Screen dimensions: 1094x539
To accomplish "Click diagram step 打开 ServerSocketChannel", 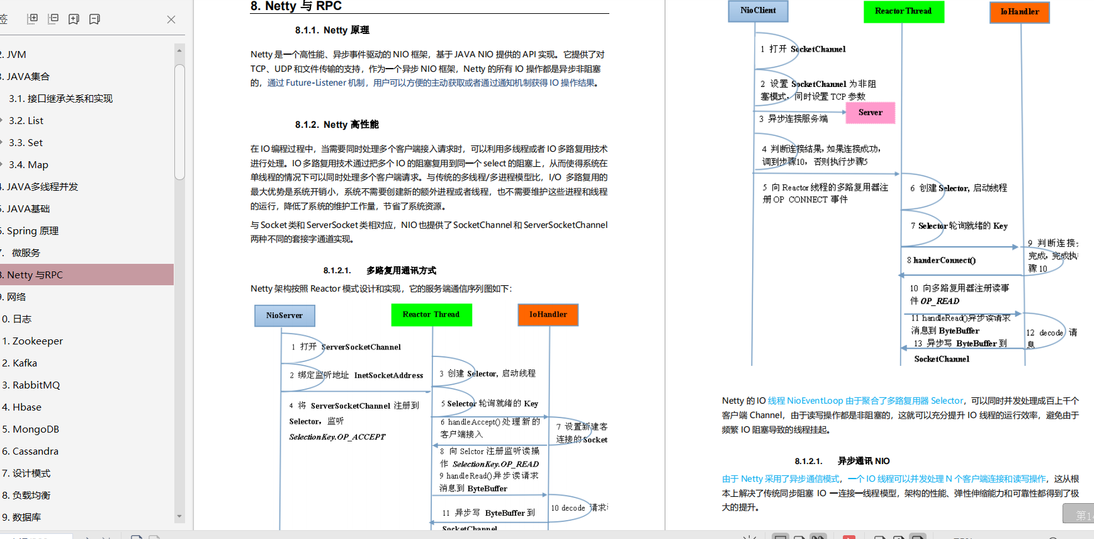I will [346, 347].
